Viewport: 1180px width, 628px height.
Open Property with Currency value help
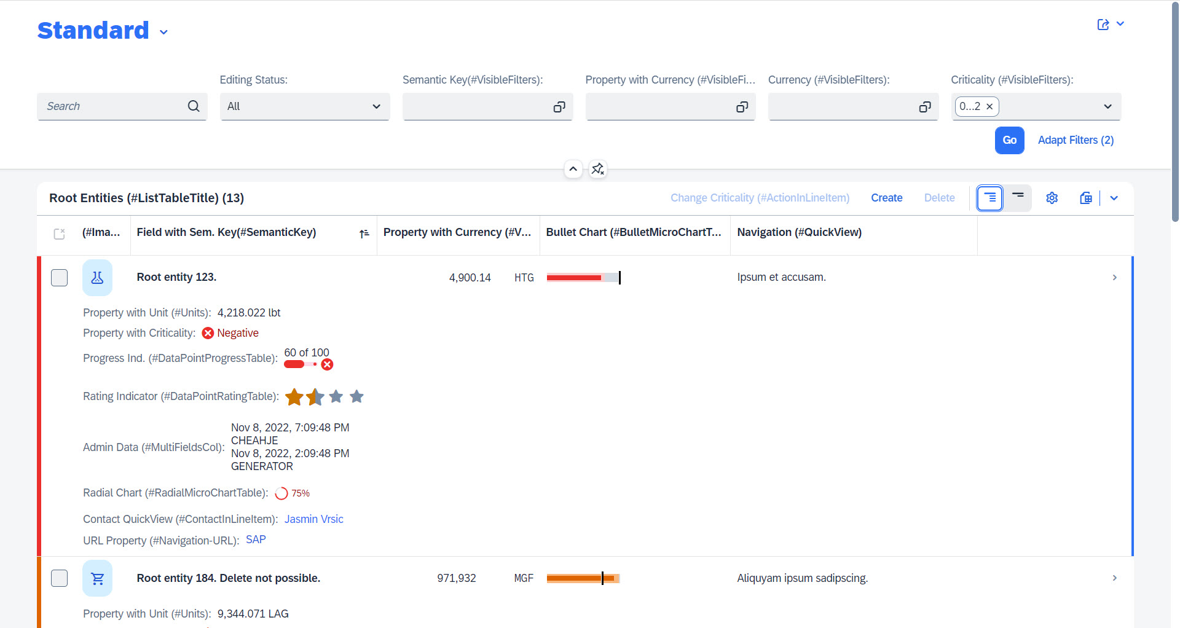pos(742,107)
